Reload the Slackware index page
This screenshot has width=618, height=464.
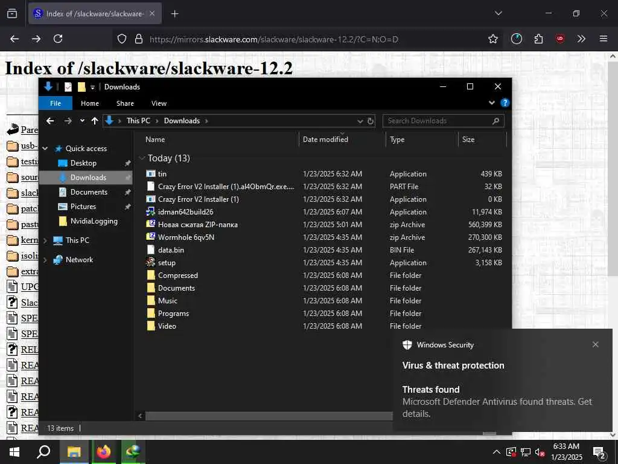click(x=58, y=39)
